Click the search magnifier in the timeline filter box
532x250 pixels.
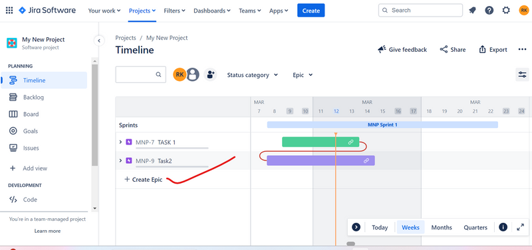click(158, 75)
